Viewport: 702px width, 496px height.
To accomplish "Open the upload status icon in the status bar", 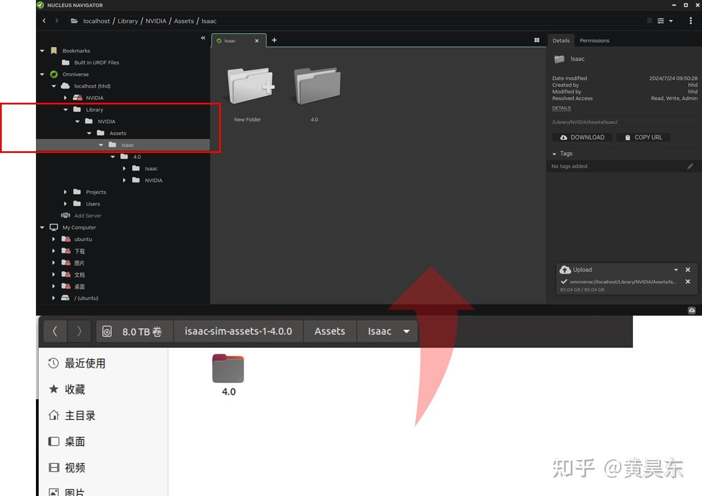I will click(692, 310).
